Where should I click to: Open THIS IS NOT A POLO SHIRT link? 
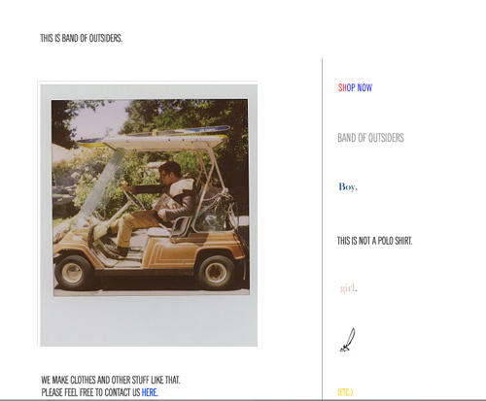375,241
